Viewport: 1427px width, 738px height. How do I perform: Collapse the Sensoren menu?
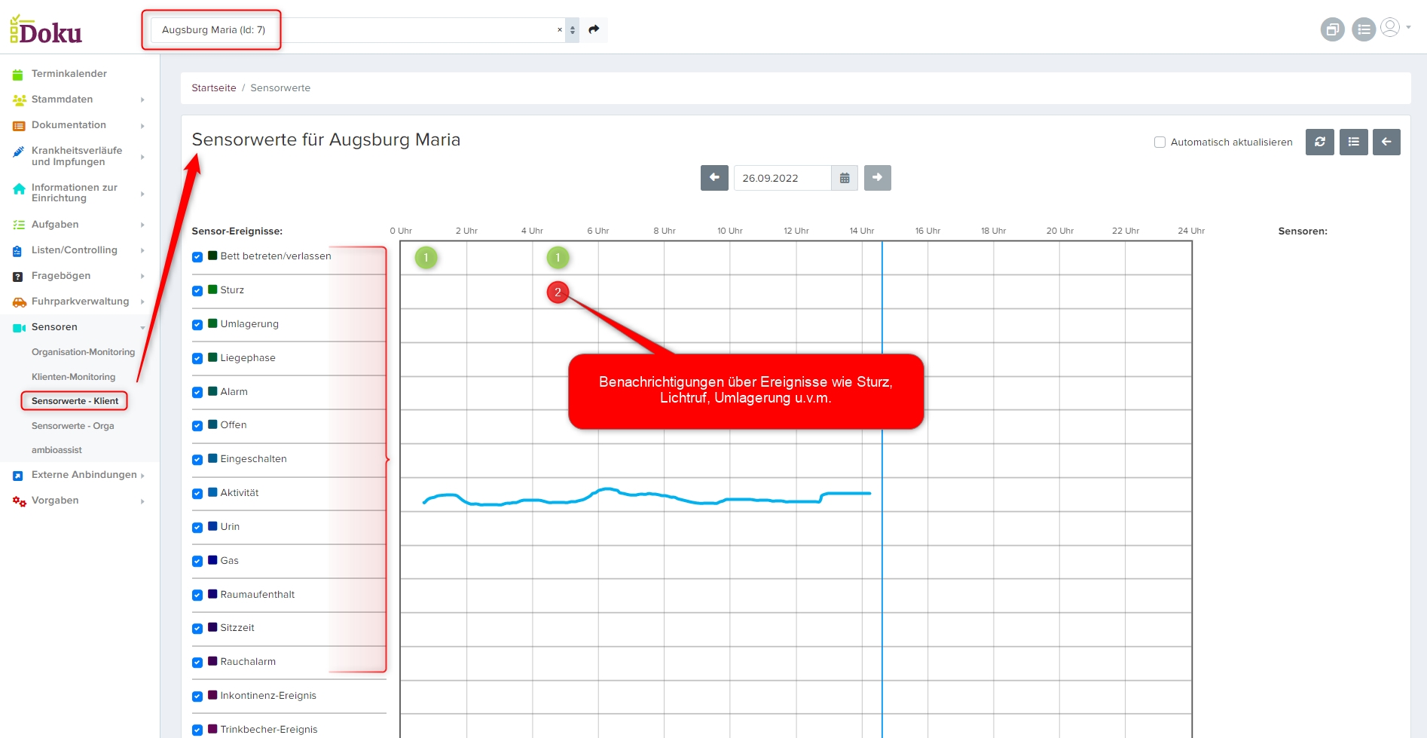[x=142, y=327]
